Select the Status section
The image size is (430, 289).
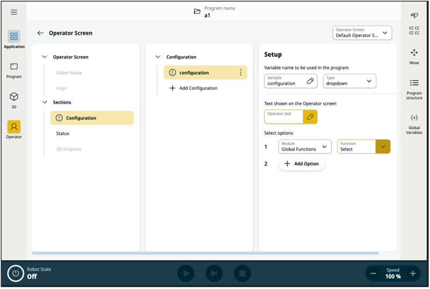[x=63, y=133]
